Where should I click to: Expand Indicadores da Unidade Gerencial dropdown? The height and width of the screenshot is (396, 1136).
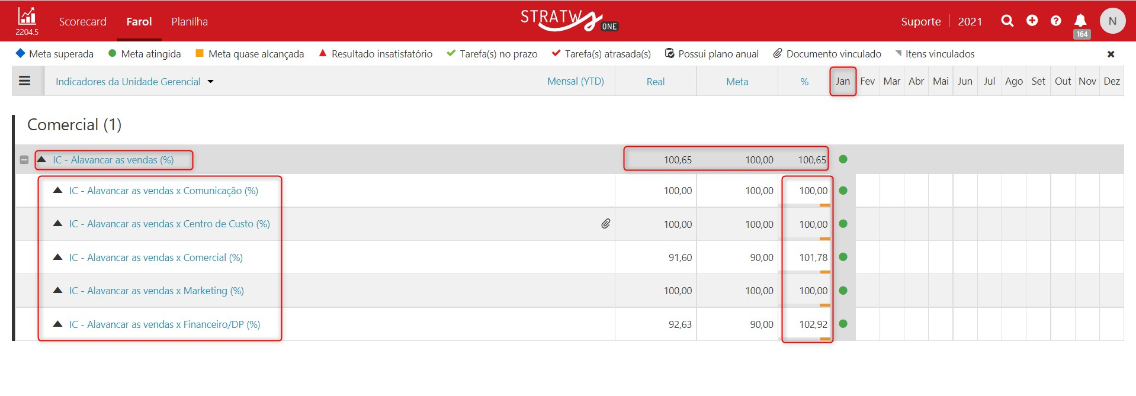[x=134, y=82]
